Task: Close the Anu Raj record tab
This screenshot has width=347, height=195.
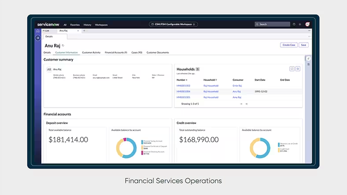Action: [x=78, y=31]
